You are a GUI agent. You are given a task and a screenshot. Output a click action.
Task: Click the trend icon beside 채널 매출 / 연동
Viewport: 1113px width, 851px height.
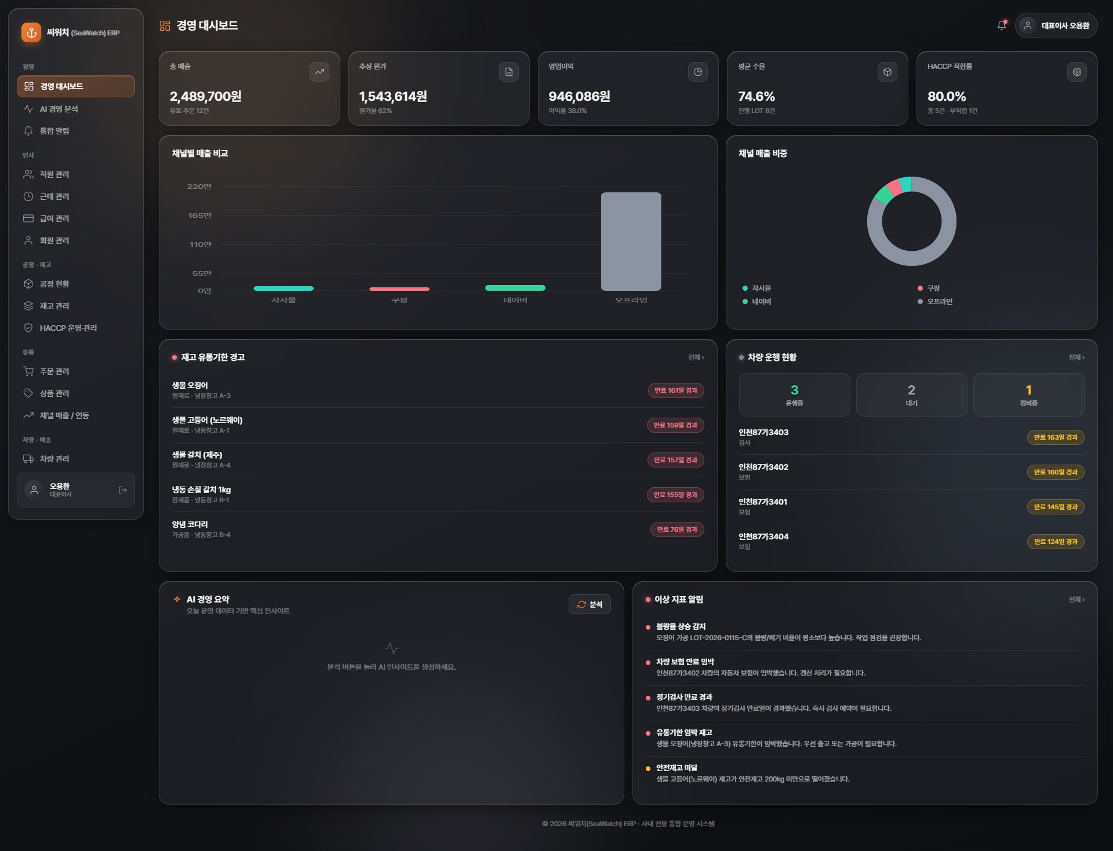(x=28, y=415)
